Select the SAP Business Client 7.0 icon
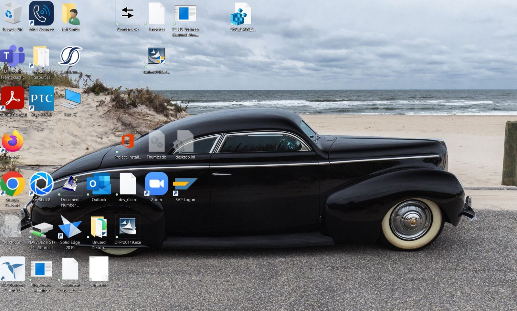 pos(13,269)
